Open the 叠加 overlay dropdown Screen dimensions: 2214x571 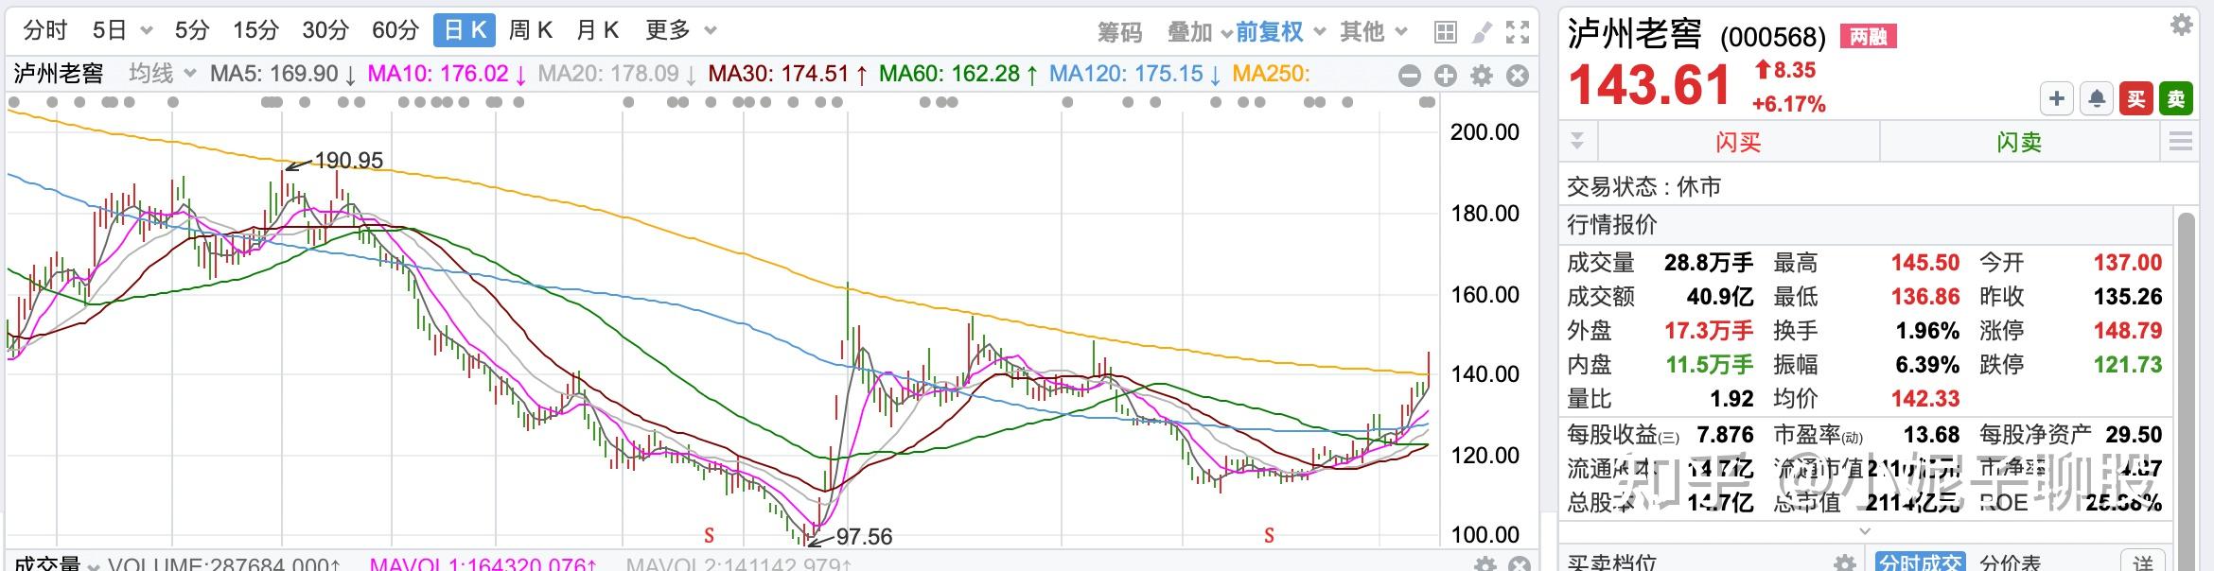1200,33
